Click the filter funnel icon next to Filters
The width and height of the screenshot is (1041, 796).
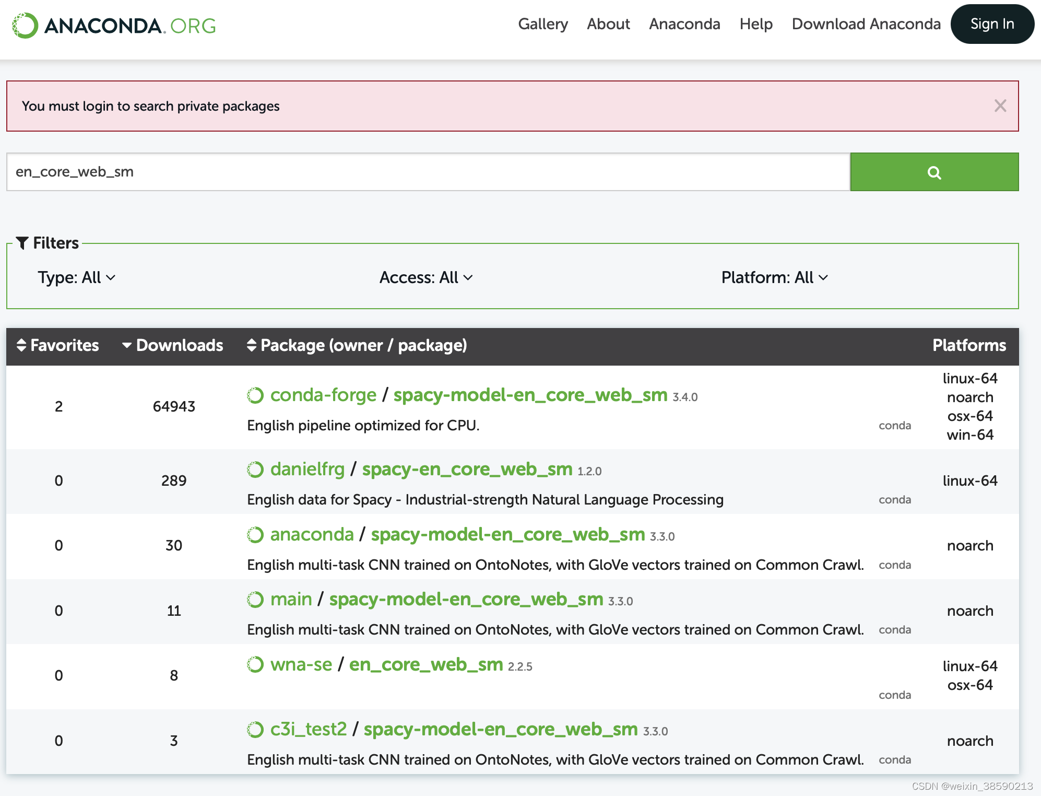22,242
